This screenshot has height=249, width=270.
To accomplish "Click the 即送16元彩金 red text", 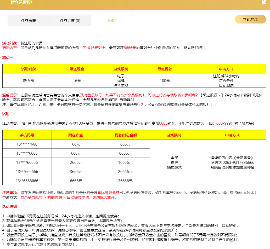I will click(x=94, y=48).
